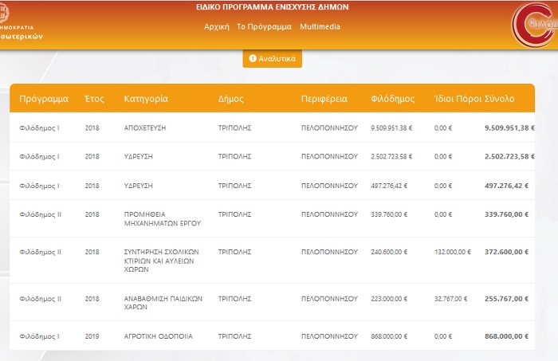This screenshot has width=558, height=361.
Task: Click the Αναλυτικά button
Action: 273,59
